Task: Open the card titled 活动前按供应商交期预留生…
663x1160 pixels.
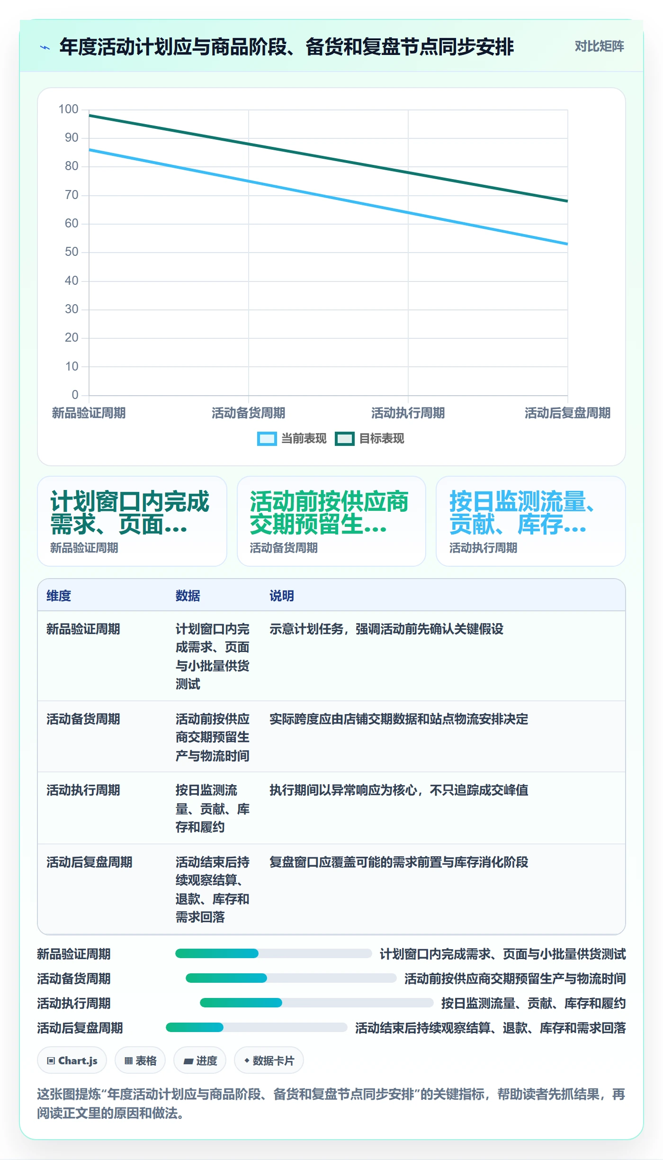Action: 331,521
